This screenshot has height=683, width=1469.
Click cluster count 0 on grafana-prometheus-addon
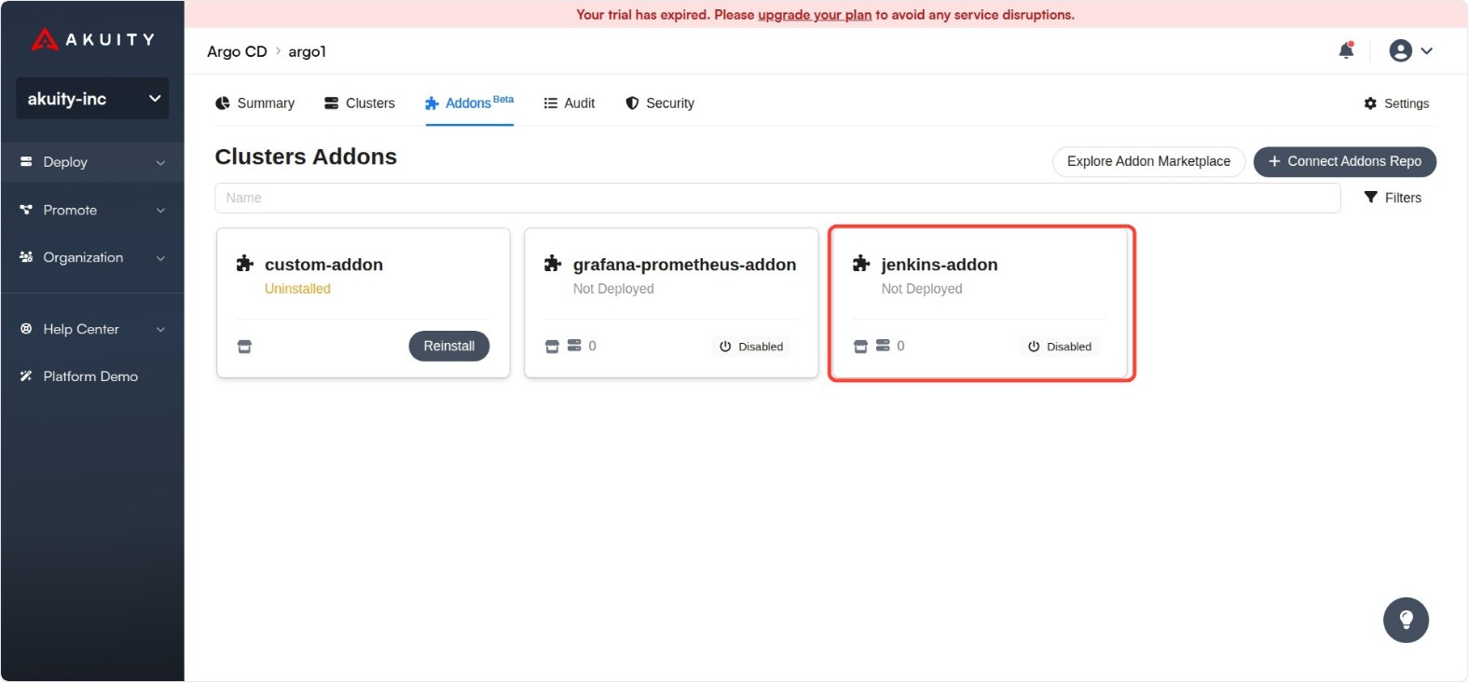point(593,346)
